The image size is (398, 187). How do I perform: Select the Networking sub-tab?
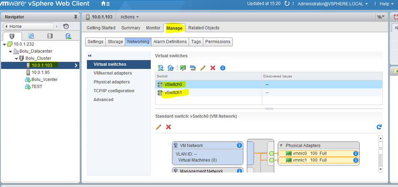138,42
